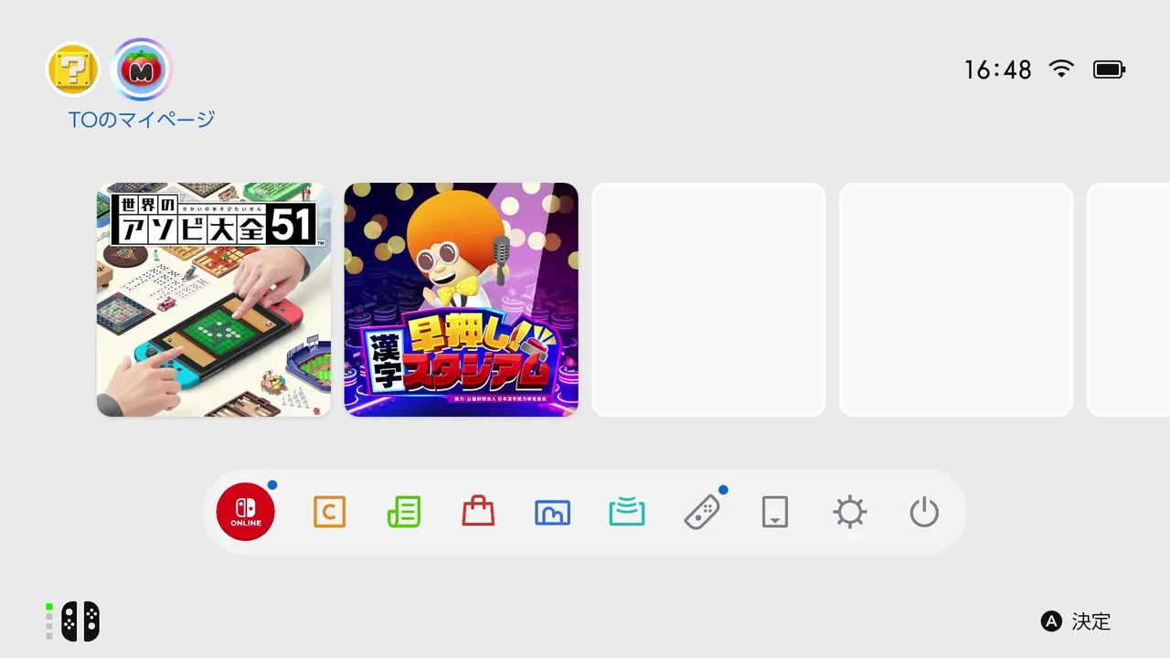Select the second empty game slot
The height and width of the screenshot is (658, 1170).
956,300
